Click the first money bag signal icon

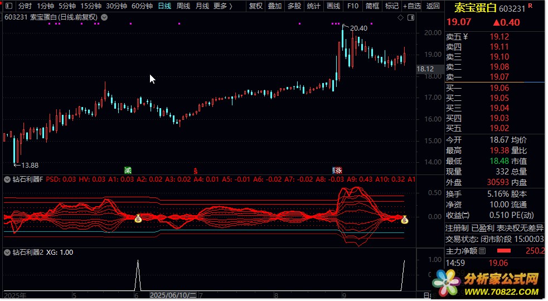(138, 219)
